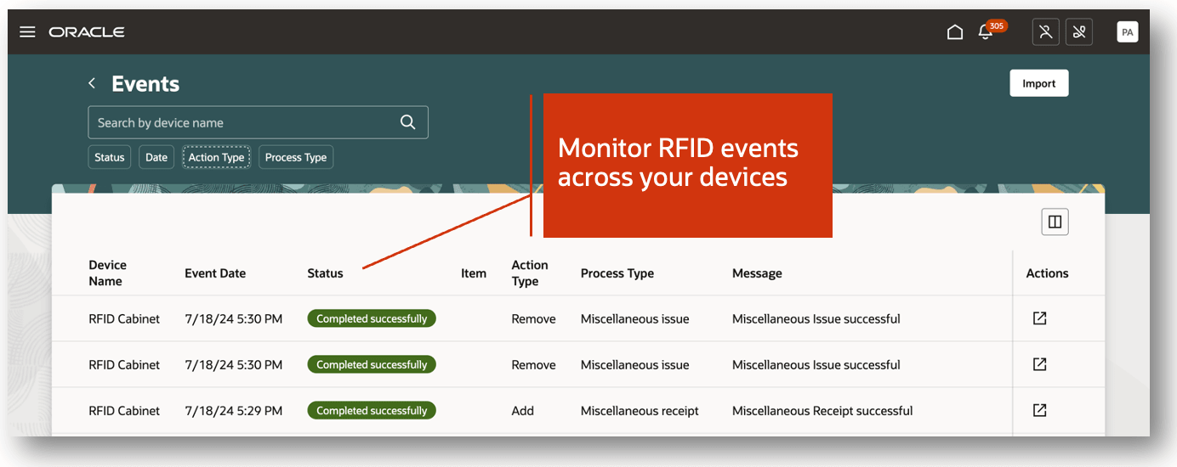Screen dimensions: 1177x467
Task: Click the Action Type column header
Action: tap(530, 273)
